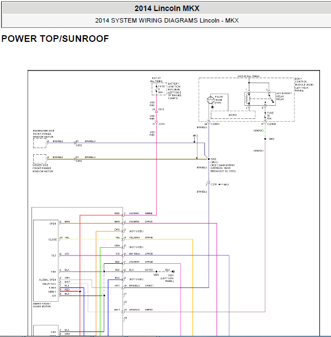Select the S202 splice dot
This screenshot has height=337, width=331.
coord(209,159)
